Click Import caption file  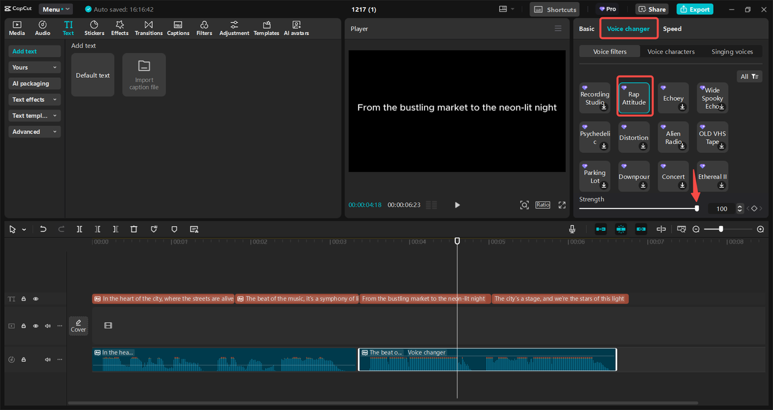tap(144, 75)
